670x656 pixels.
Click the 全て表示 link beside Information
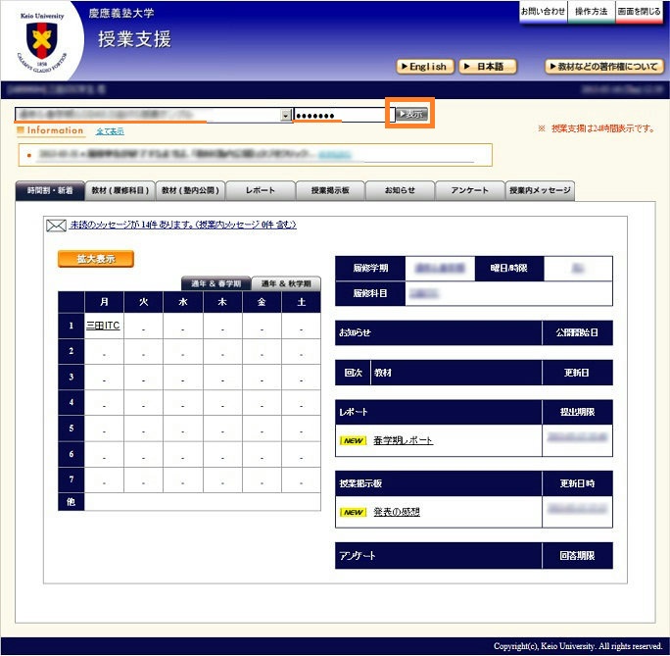(110, 131)
